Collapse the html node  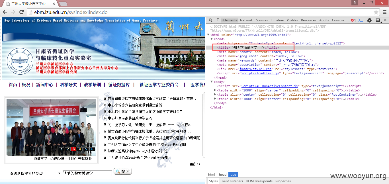(x=208, y=35)
